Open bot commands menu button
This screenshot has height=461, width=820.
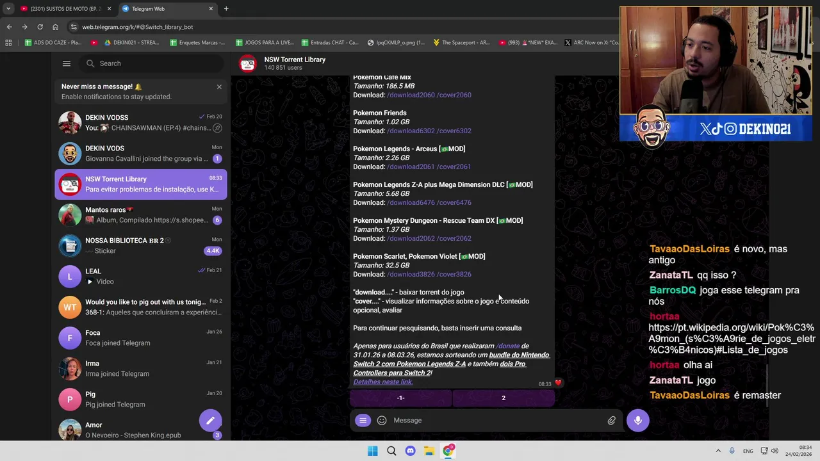click(363, 420)
